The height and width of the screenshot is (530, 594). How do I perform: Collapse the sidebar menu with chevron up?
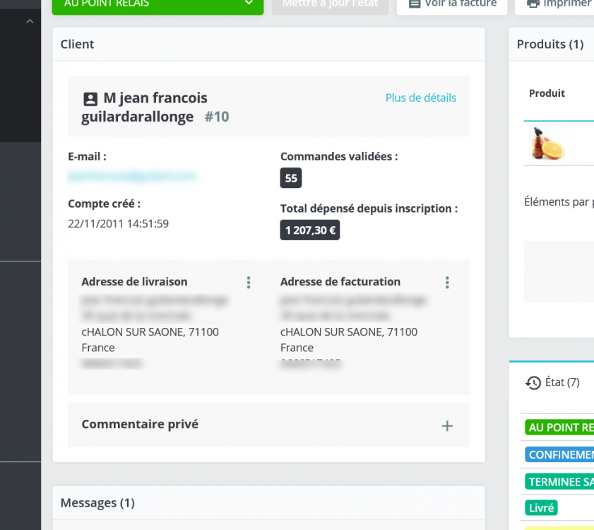point(30,21)
